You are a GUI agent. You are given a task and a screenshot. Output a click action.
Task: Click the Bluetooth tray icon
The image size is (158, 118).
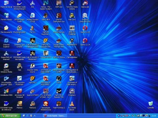pyautogui.click(x=118, y=116)
